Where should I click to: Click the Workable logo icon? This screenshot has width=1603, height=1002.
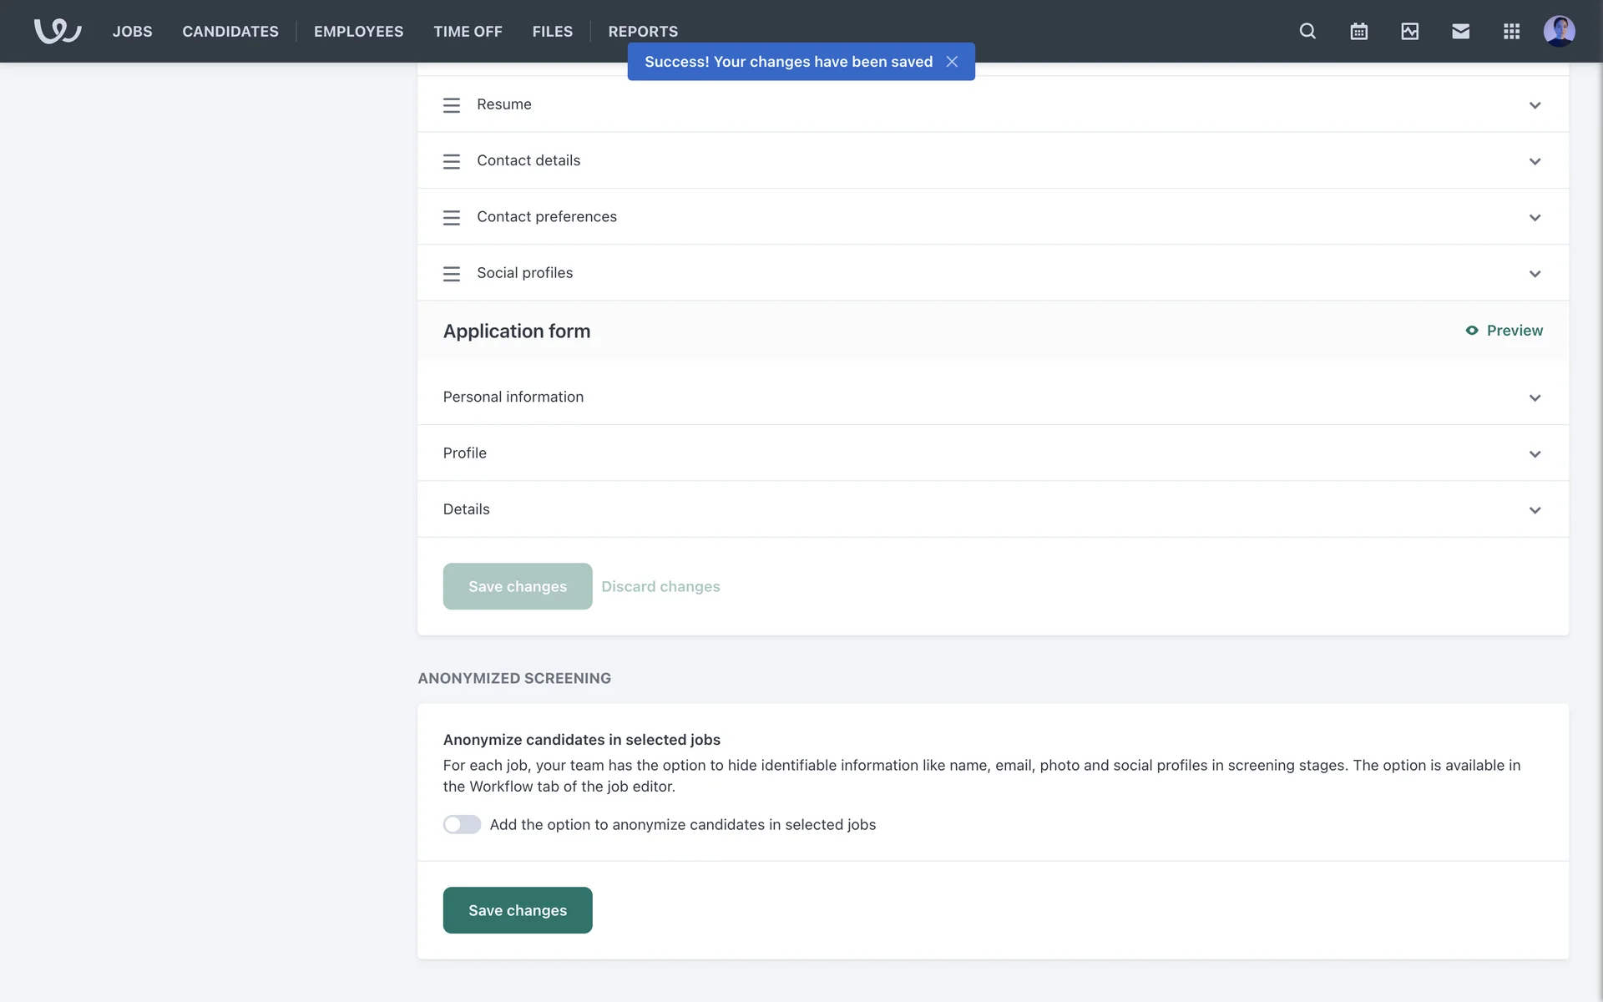[x=57, y=31]
